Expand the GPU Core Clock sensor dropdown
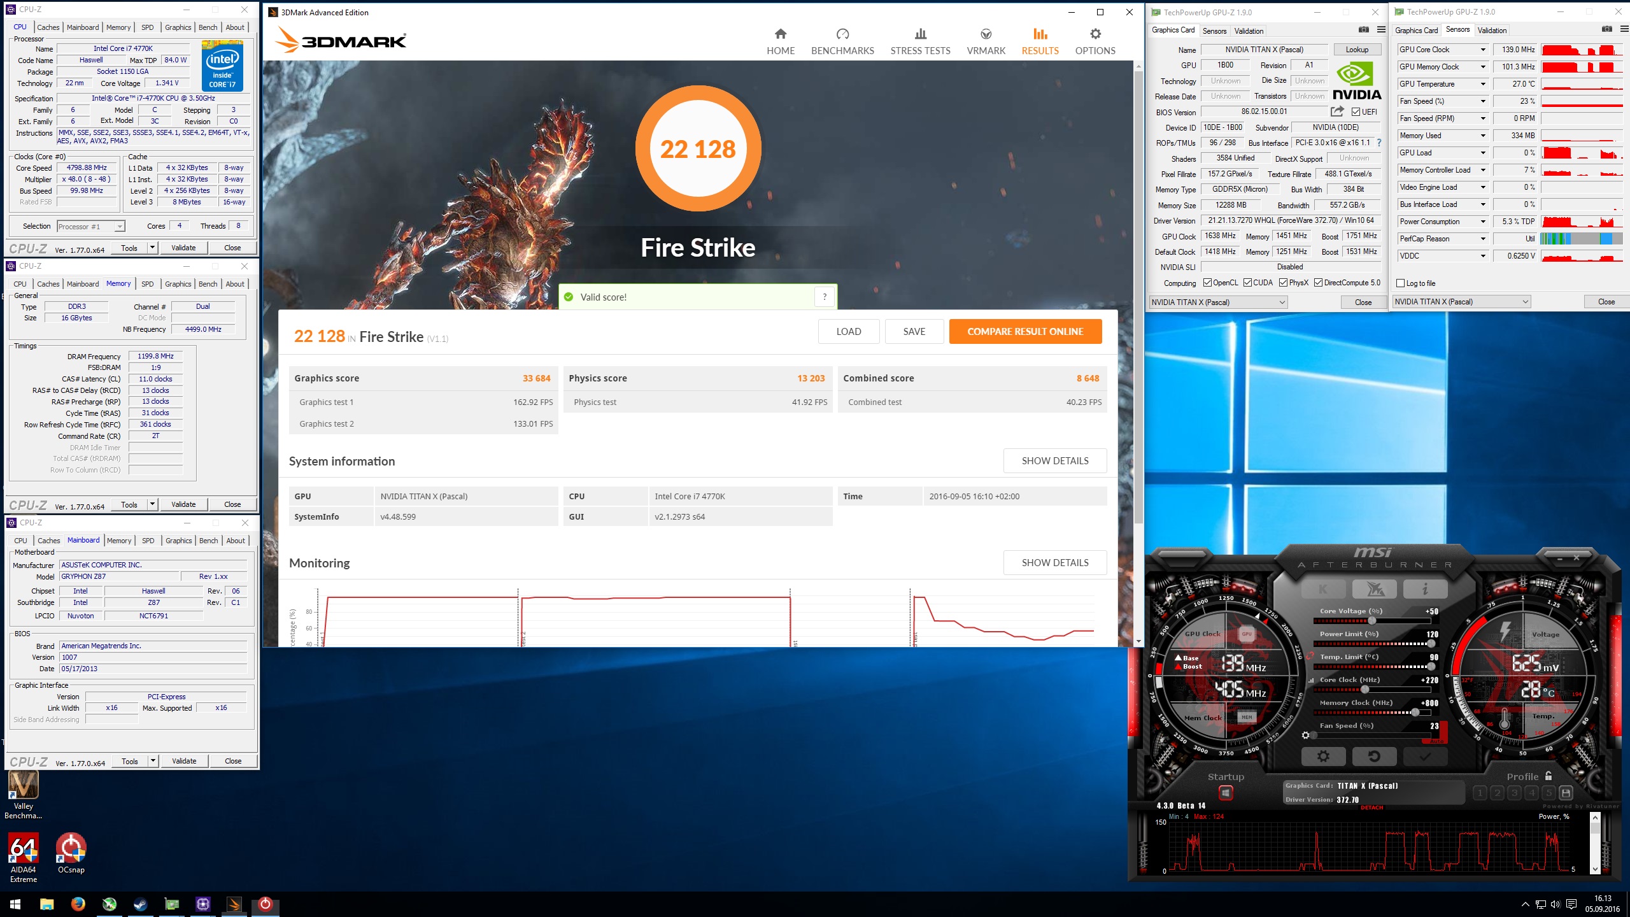1630x917 pixels. tap(1483, 50)
